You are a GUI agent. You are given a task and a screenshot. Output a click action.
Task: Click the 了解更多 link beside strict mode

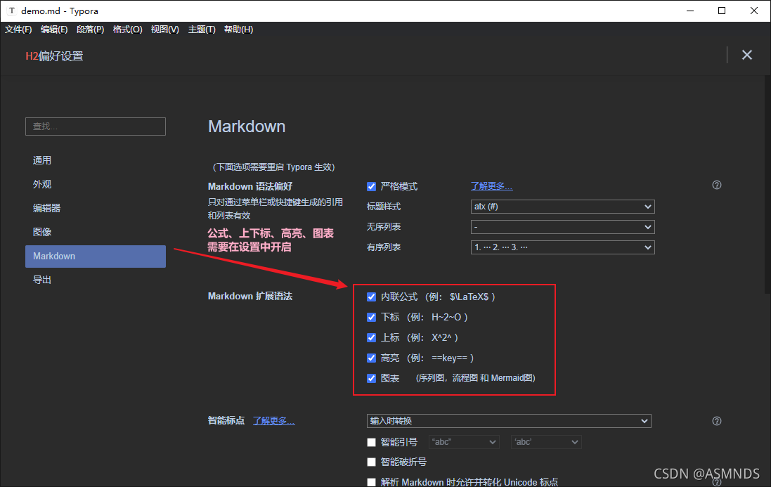click(x=491, y=186)
